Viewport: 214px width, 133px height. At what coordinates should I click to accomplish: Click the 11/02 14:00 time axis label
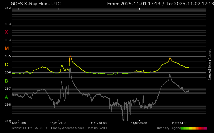(179, 123)
